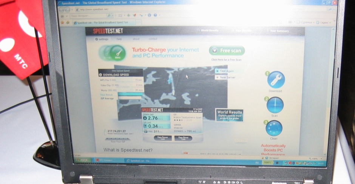
Task: Click the green Free scan button
Action: (227, 51)
